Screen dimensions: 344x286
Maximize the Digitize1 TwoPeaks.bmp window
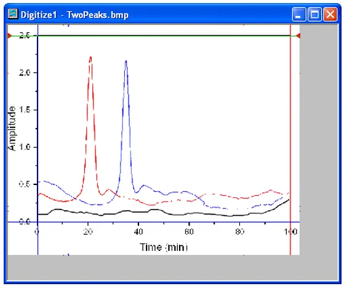pyautogui.click(x=314, y=14)
